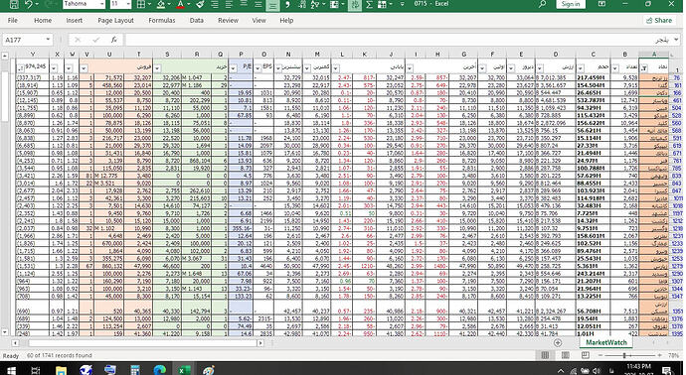Screen dimensions: 686x375
Task: Click the Sign in button
Action: tap(571, 4)
